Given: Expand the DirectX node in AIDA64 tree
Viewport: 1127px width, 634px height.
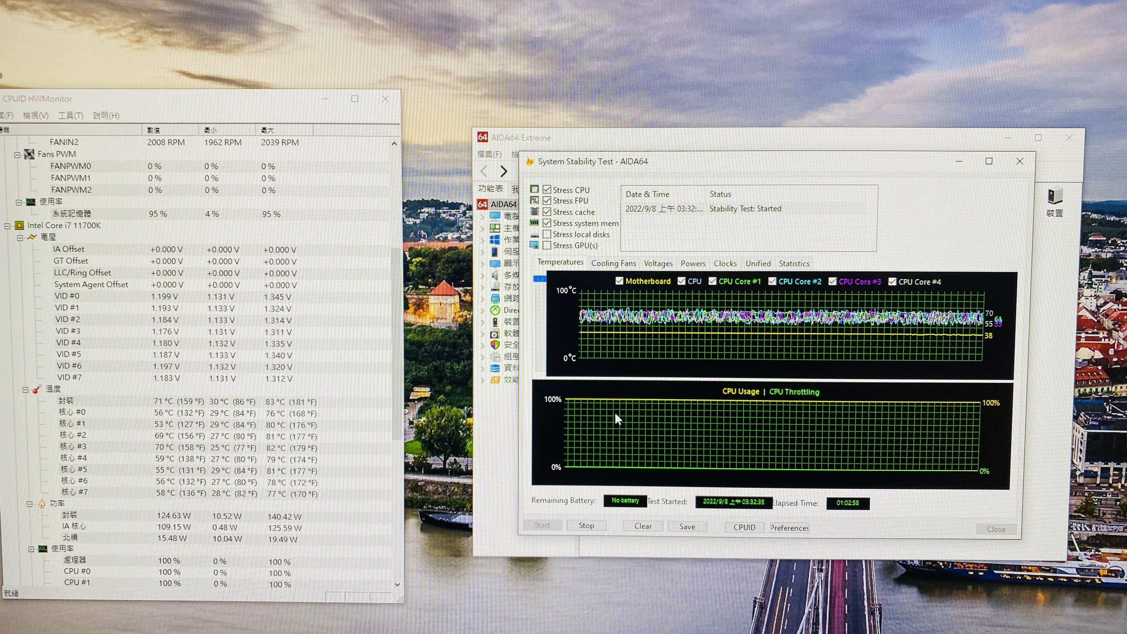Looking at the screenshot, I should 482,310.
